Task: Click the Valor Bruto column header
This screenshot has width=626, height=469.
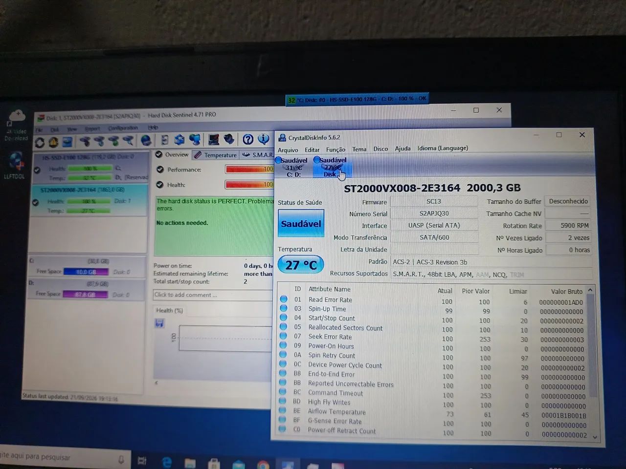Action: tap(566, 291)
